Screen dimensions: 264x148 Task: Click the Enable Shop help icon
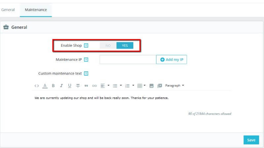[86, 45]
